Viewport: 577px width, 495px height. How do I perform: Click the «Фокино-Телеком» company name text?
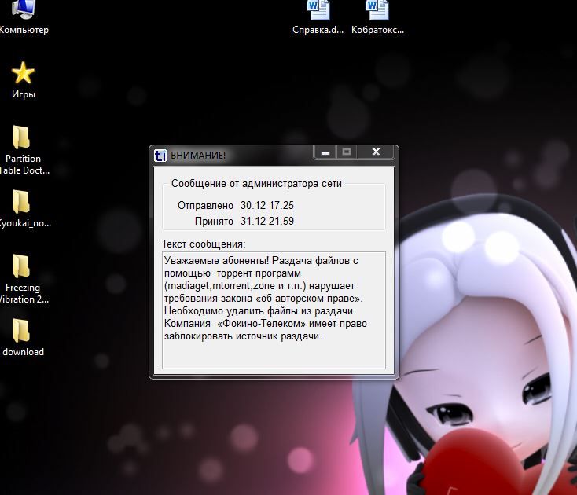[262, 324]
